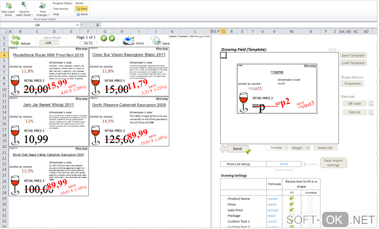Open Help in Price Label Addin
The width and height of the screenshot is (379, 229).
tap(56, 14)
